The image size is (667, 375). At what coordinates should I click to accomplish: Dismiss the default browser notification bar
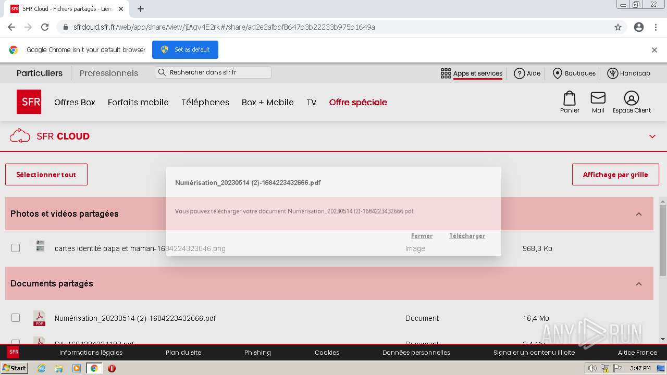pyautogui.click(x=654, y=50)
